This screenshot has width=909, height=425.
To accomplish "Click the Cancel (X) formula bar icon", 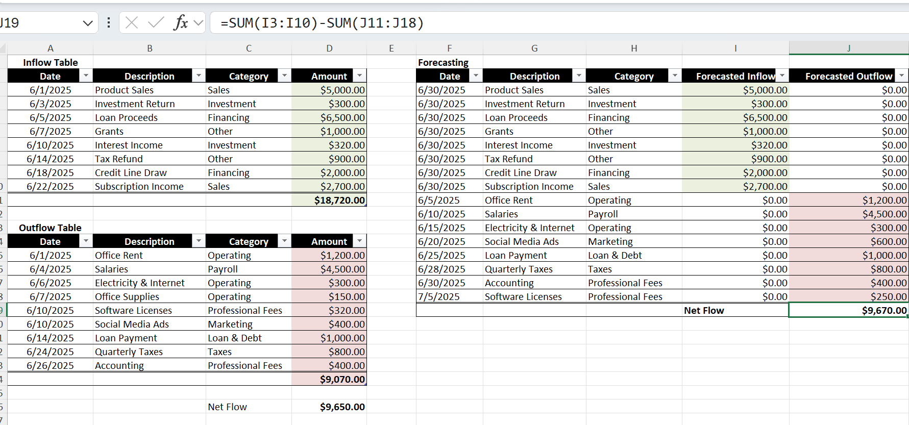I will point(132,22).
